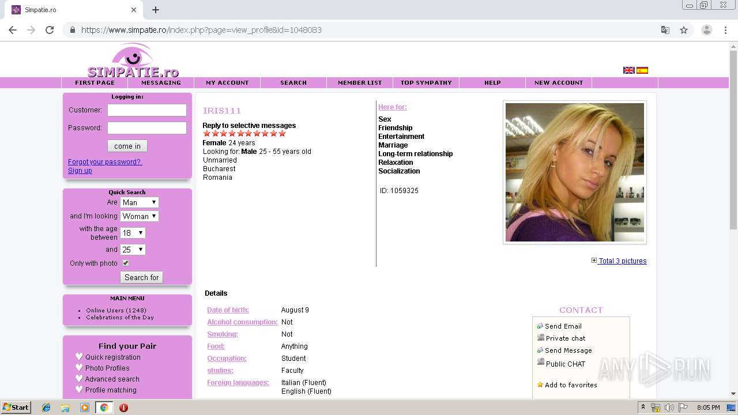
Task: Go to MY ACCOUNT menu item
Action: (227, 82)
